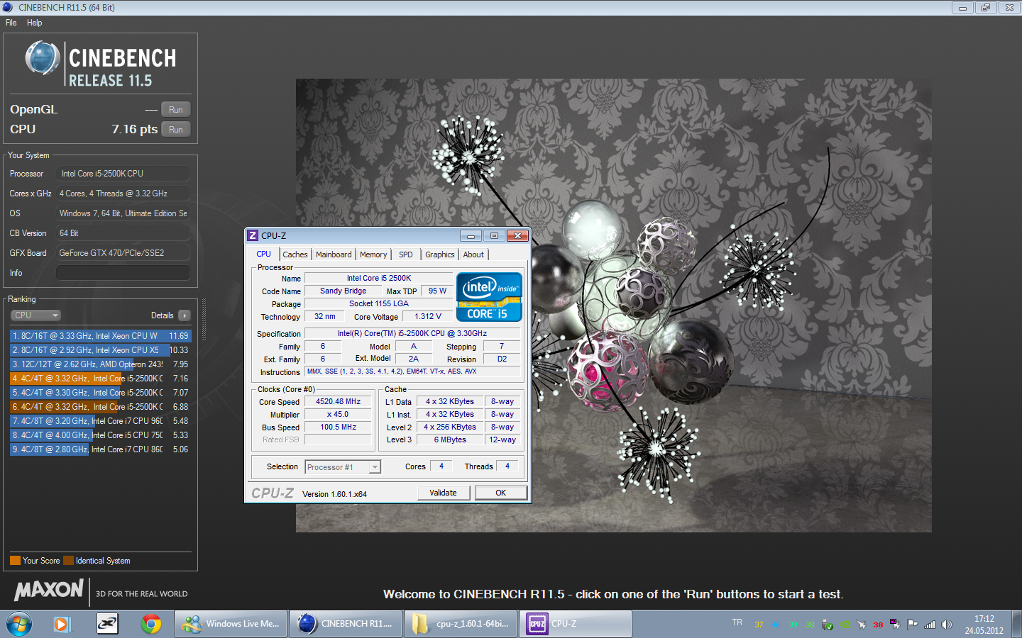1022x638 pixels.
Task: Select the CPU tab in CPU-Z
Action: [x=264, y=254]
